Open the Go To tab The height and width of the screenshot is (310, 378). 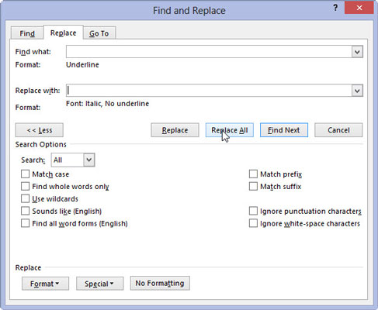click(x=99, y=33)
